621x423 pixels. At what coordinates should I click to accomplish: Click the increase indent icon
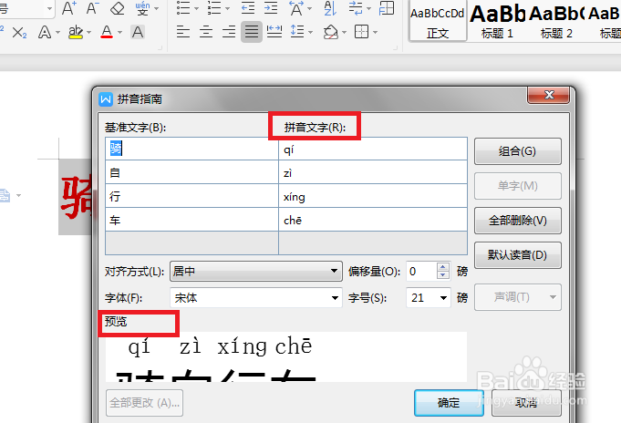point(271,8)
